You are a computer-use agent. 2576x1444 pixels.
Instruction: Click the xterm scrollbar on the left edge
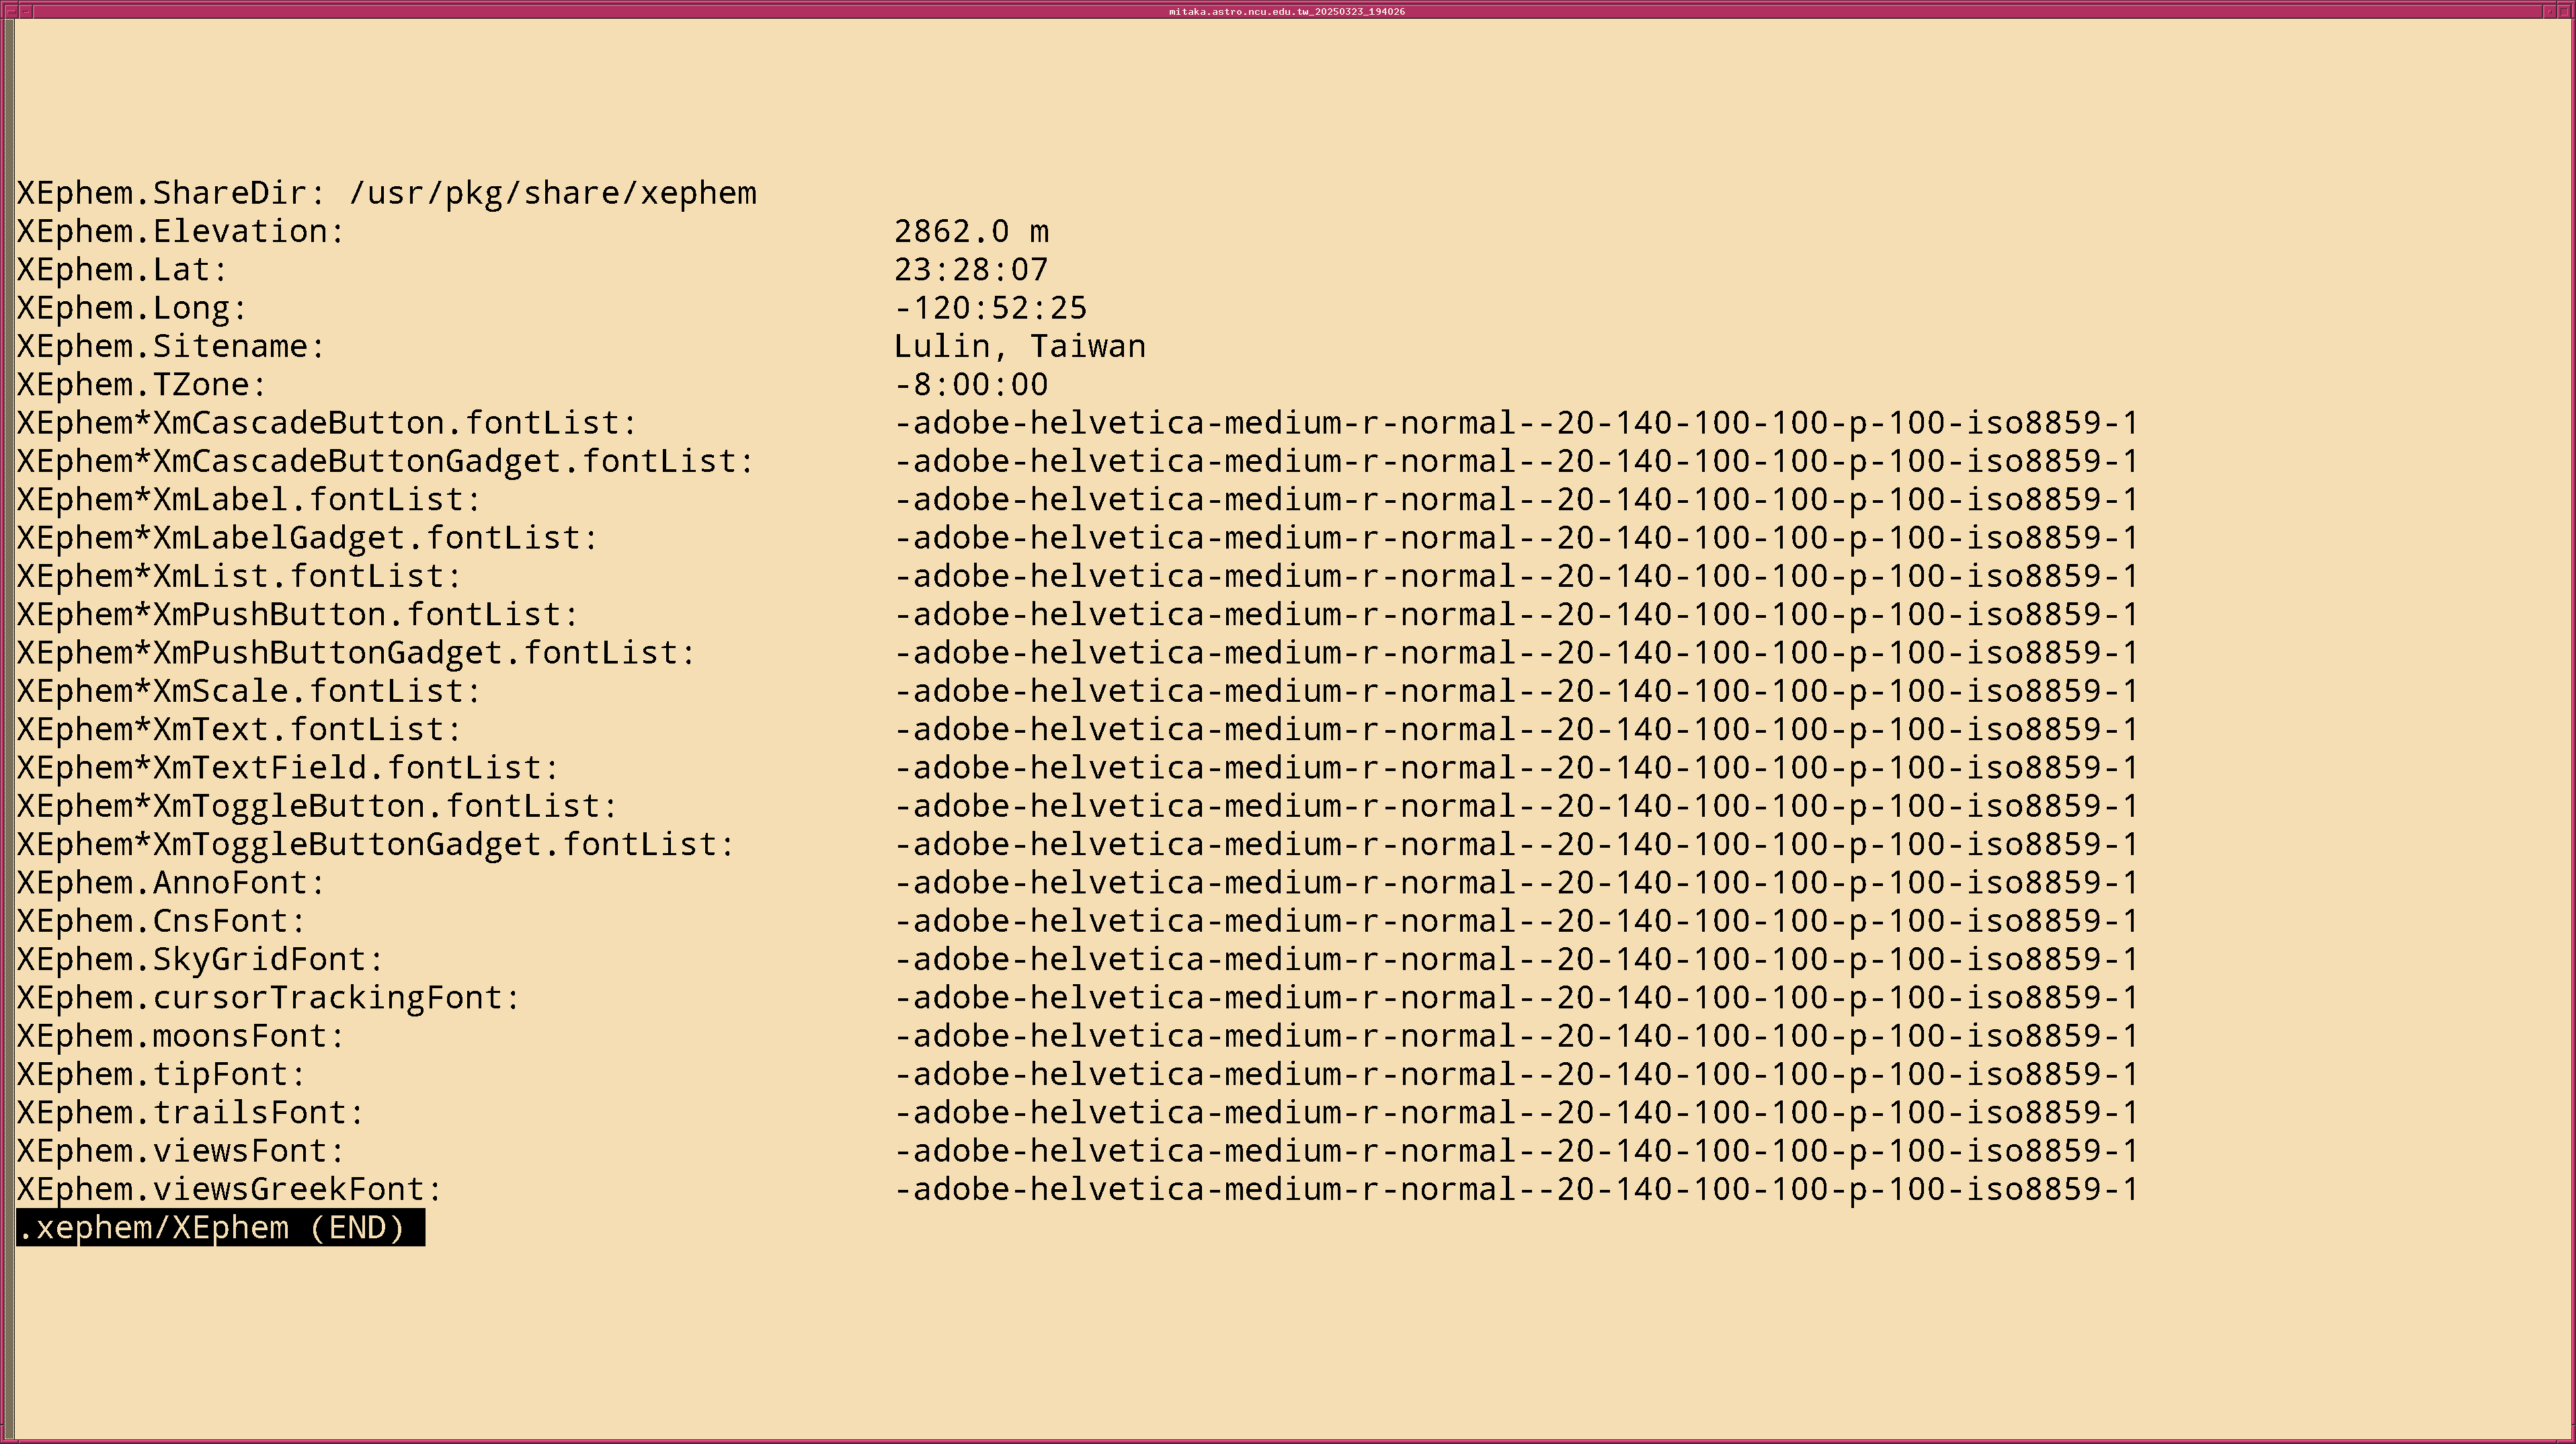pos(9,700)
